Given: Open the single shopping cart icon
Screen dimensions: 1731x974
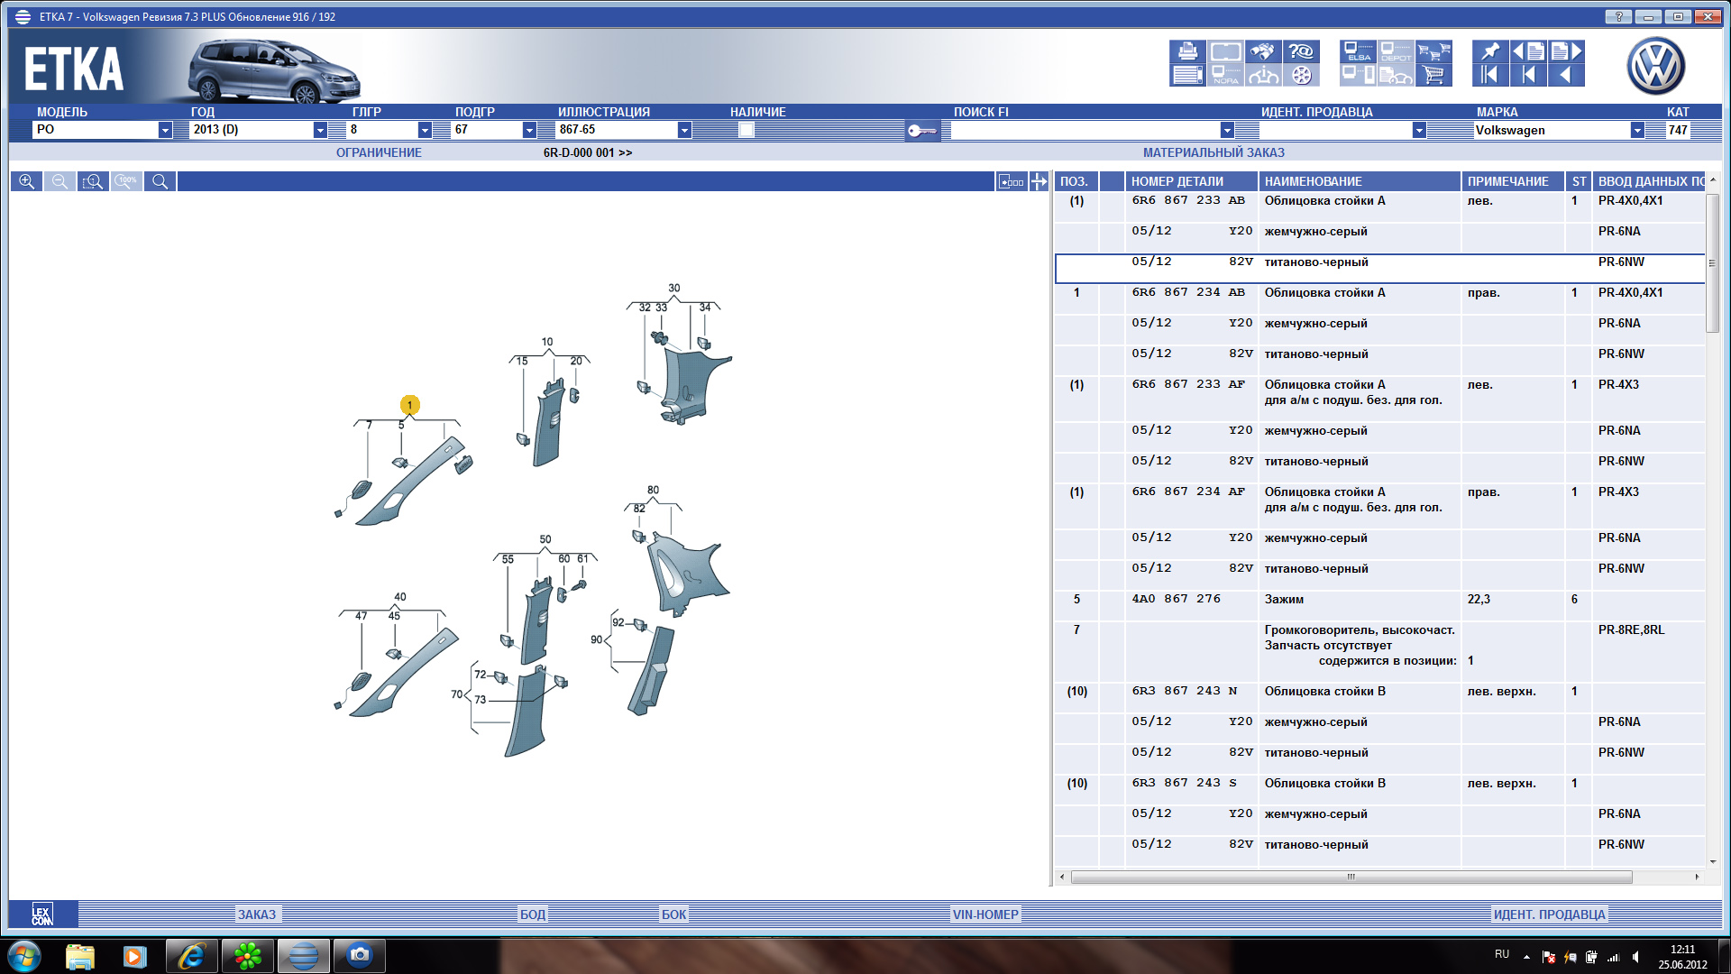Looking at the screenshot, I should tap(1433, 76).
